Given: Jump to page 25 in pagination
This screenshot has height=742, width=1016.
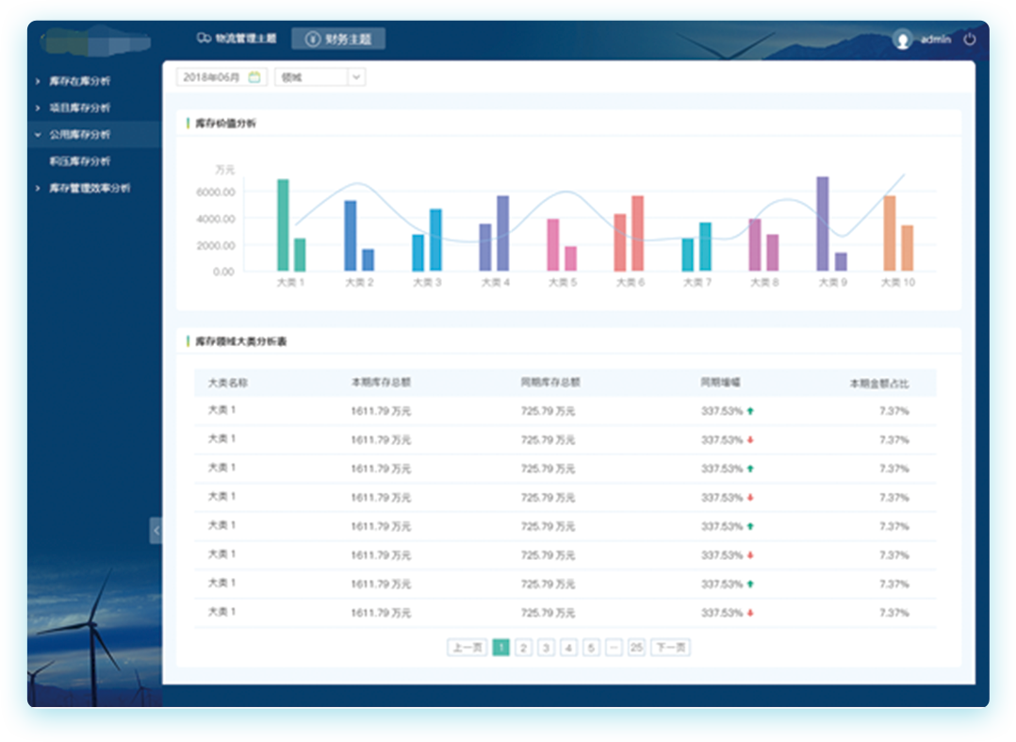Looking at the screenshot, I should click(x=636, y=648).
